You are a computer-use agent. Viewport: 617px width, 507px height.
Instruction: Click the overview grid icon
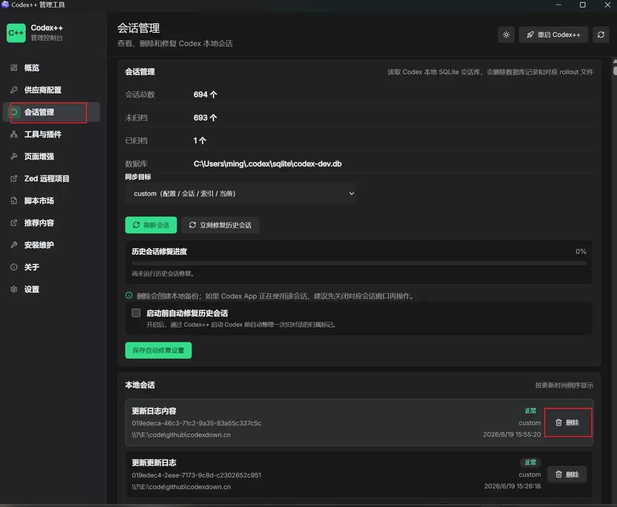click(14, 68)
